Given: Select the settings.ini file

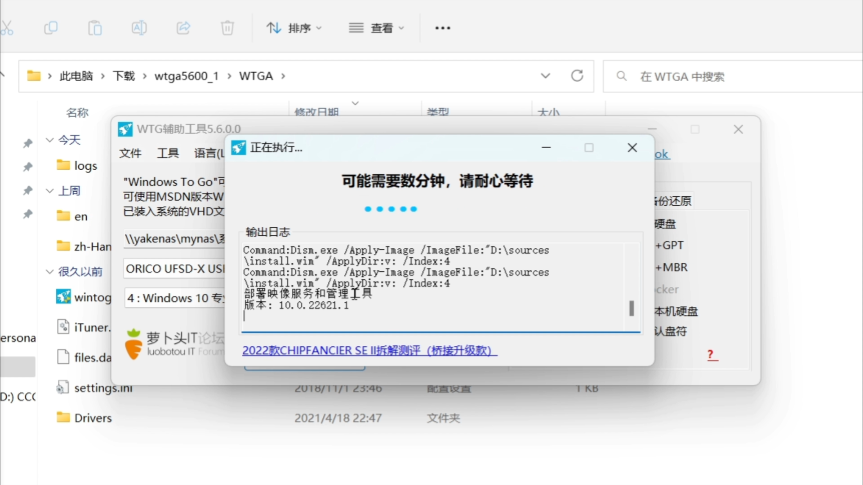Looking at the screenshot, I should [x=94, y=388].
